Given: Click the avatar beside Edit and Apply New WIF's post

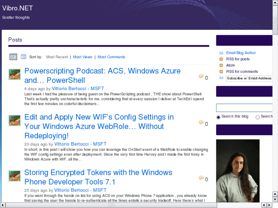Looking at the screenshot, I should [15, 120].
